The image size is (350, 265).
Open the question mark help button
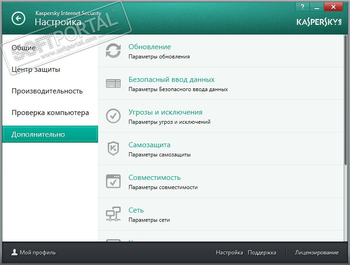click(x=302, y=7)
